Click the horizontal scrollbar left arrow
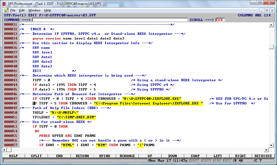 tap(4, 150)
